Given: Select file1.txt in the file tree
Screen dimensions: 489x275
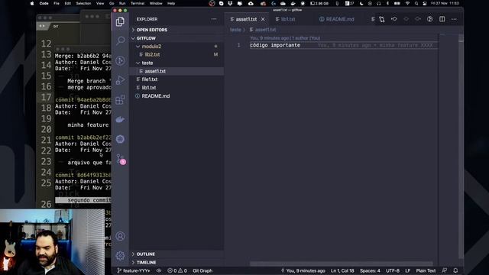Looking at the screenshot, I should [x=176, y=79].
